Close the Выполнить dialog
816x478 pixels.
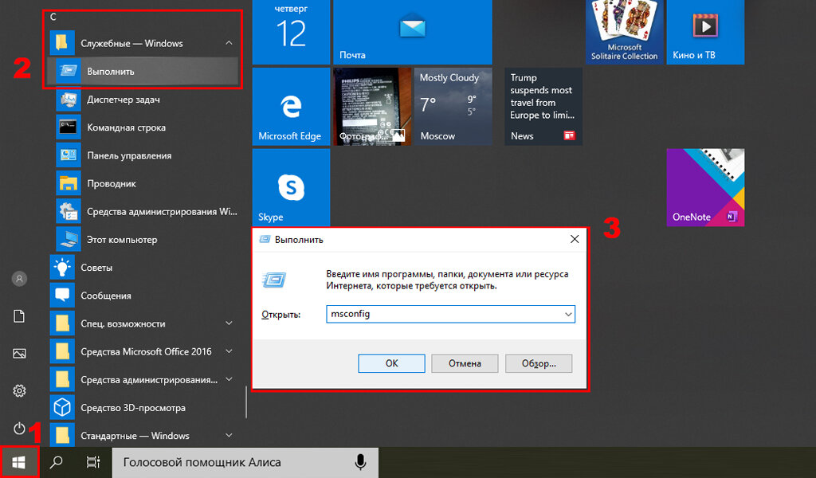[575, 239]
